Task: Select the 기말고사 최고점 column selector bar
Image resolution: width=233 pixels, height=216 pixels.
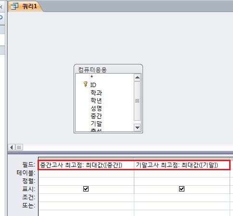Action: [x=182, y=159]
